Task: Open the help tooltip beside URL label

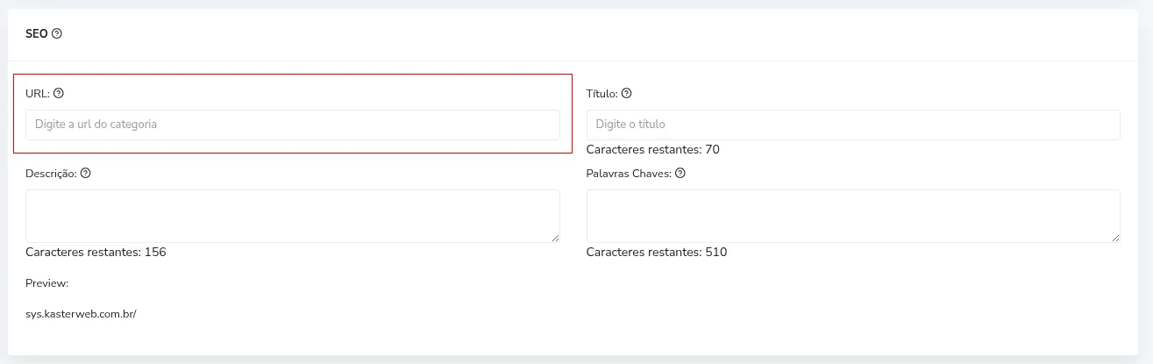Action: 59,93
